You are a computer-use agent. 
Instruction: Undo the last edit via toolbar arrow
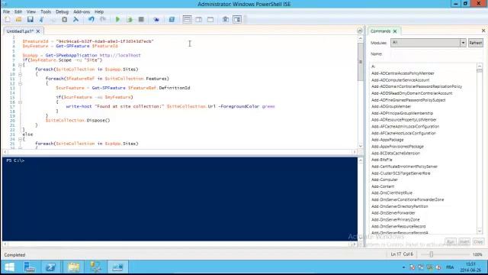[x=91, y=19]
